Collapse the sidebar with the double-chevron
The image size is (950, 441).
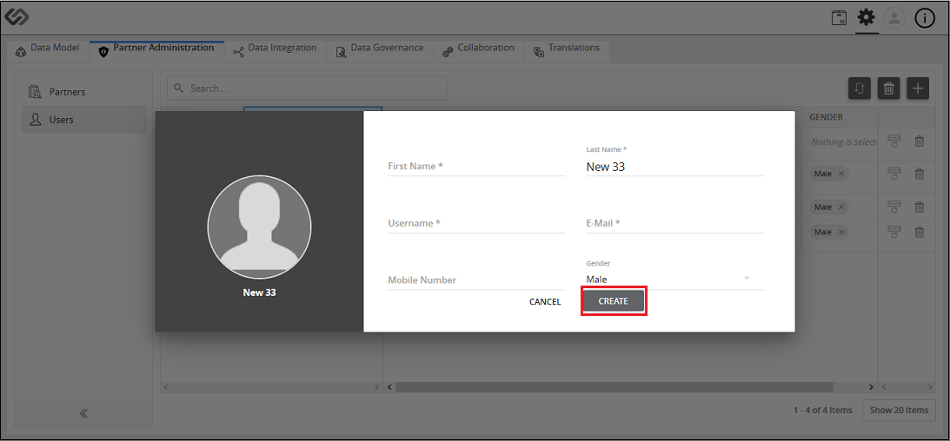point(83,414)
